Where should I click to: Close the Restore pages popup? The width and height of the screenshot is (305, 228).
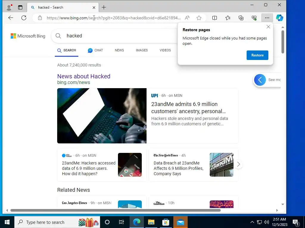point(268,27)
